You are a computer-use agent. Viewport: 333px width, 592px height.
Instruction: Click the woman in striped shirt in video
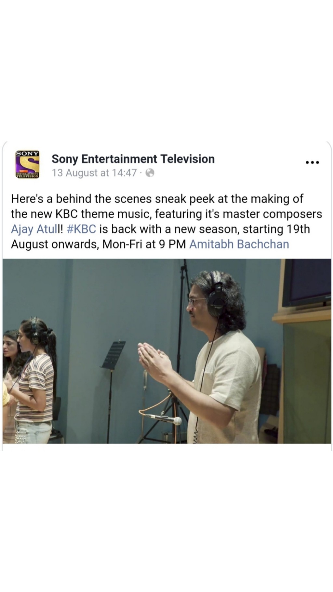pyautogui.click(x=33, y=380)
